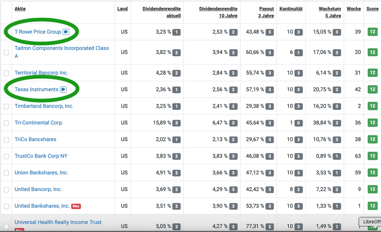This screenshot has width=381, height=232.
Task: Open comment icon beside Texas Instruments
Action: (63, 89)
